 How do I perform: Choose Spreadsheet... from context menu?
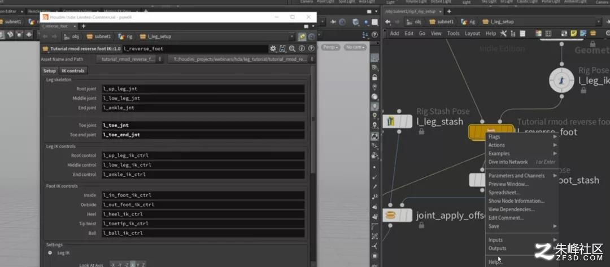point(522,193)
